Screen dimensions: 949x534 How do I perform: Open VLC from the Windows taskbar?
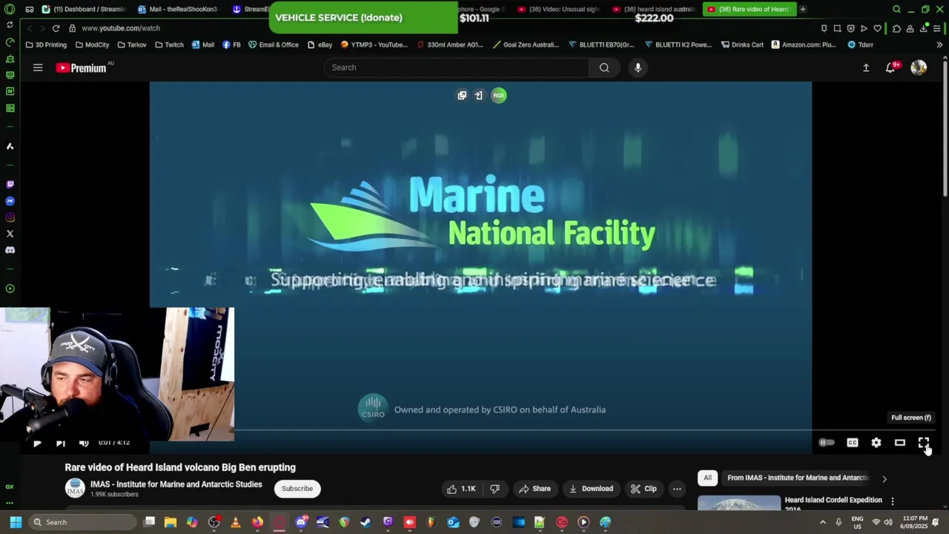click(236, 522)
